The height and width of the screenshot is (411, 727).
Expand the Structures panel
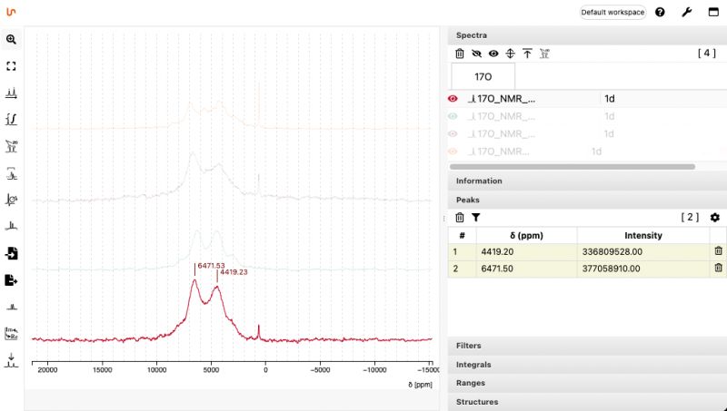pos(587,402)
